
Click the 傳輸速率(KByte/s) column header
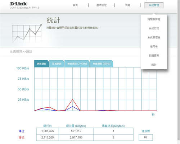pyautogui.click(x=113, y=126)
